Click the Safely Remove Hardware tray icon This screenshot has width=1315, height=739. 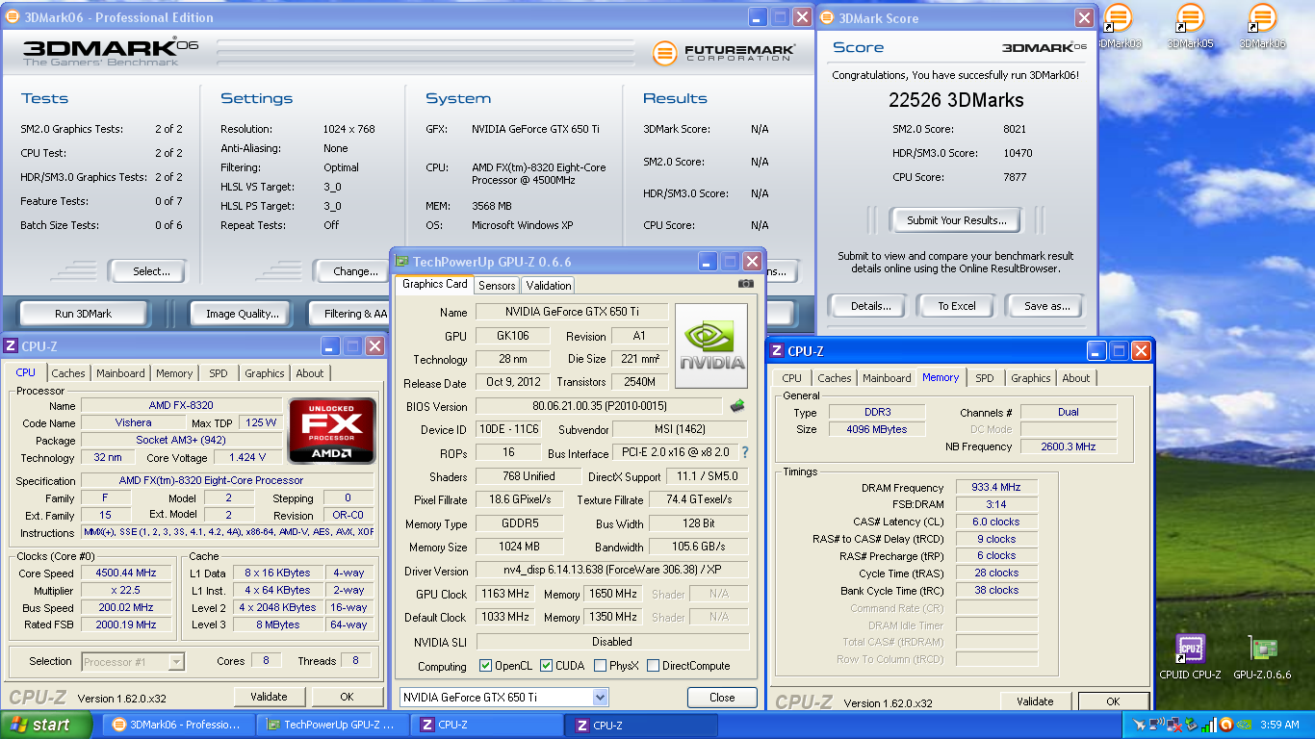pos(1192,725)
